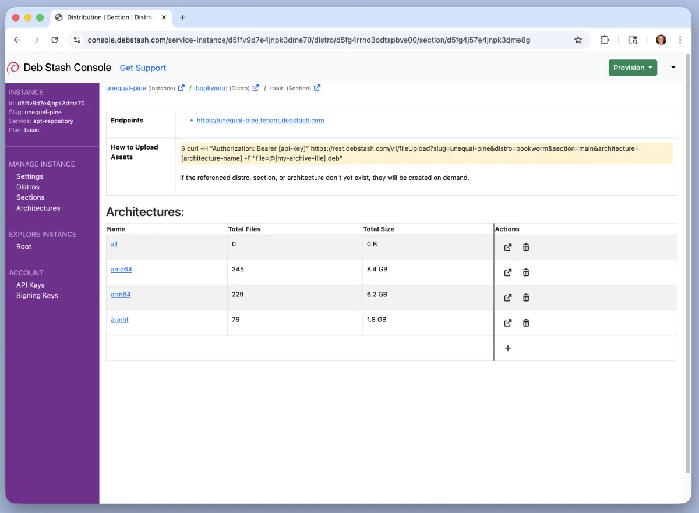This screenshot has width=699, height=513.
Task: Select API Keys under Account
Action: (30, 285)
